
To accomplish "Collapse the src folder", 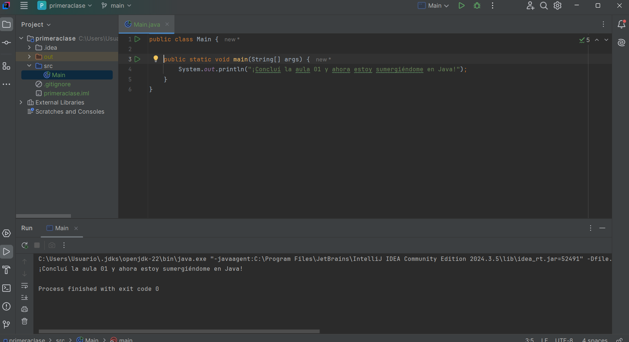I will [x=29, y=66].
